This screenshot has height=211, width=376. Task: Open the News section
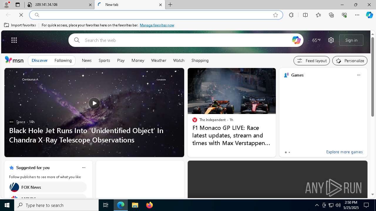87,60
